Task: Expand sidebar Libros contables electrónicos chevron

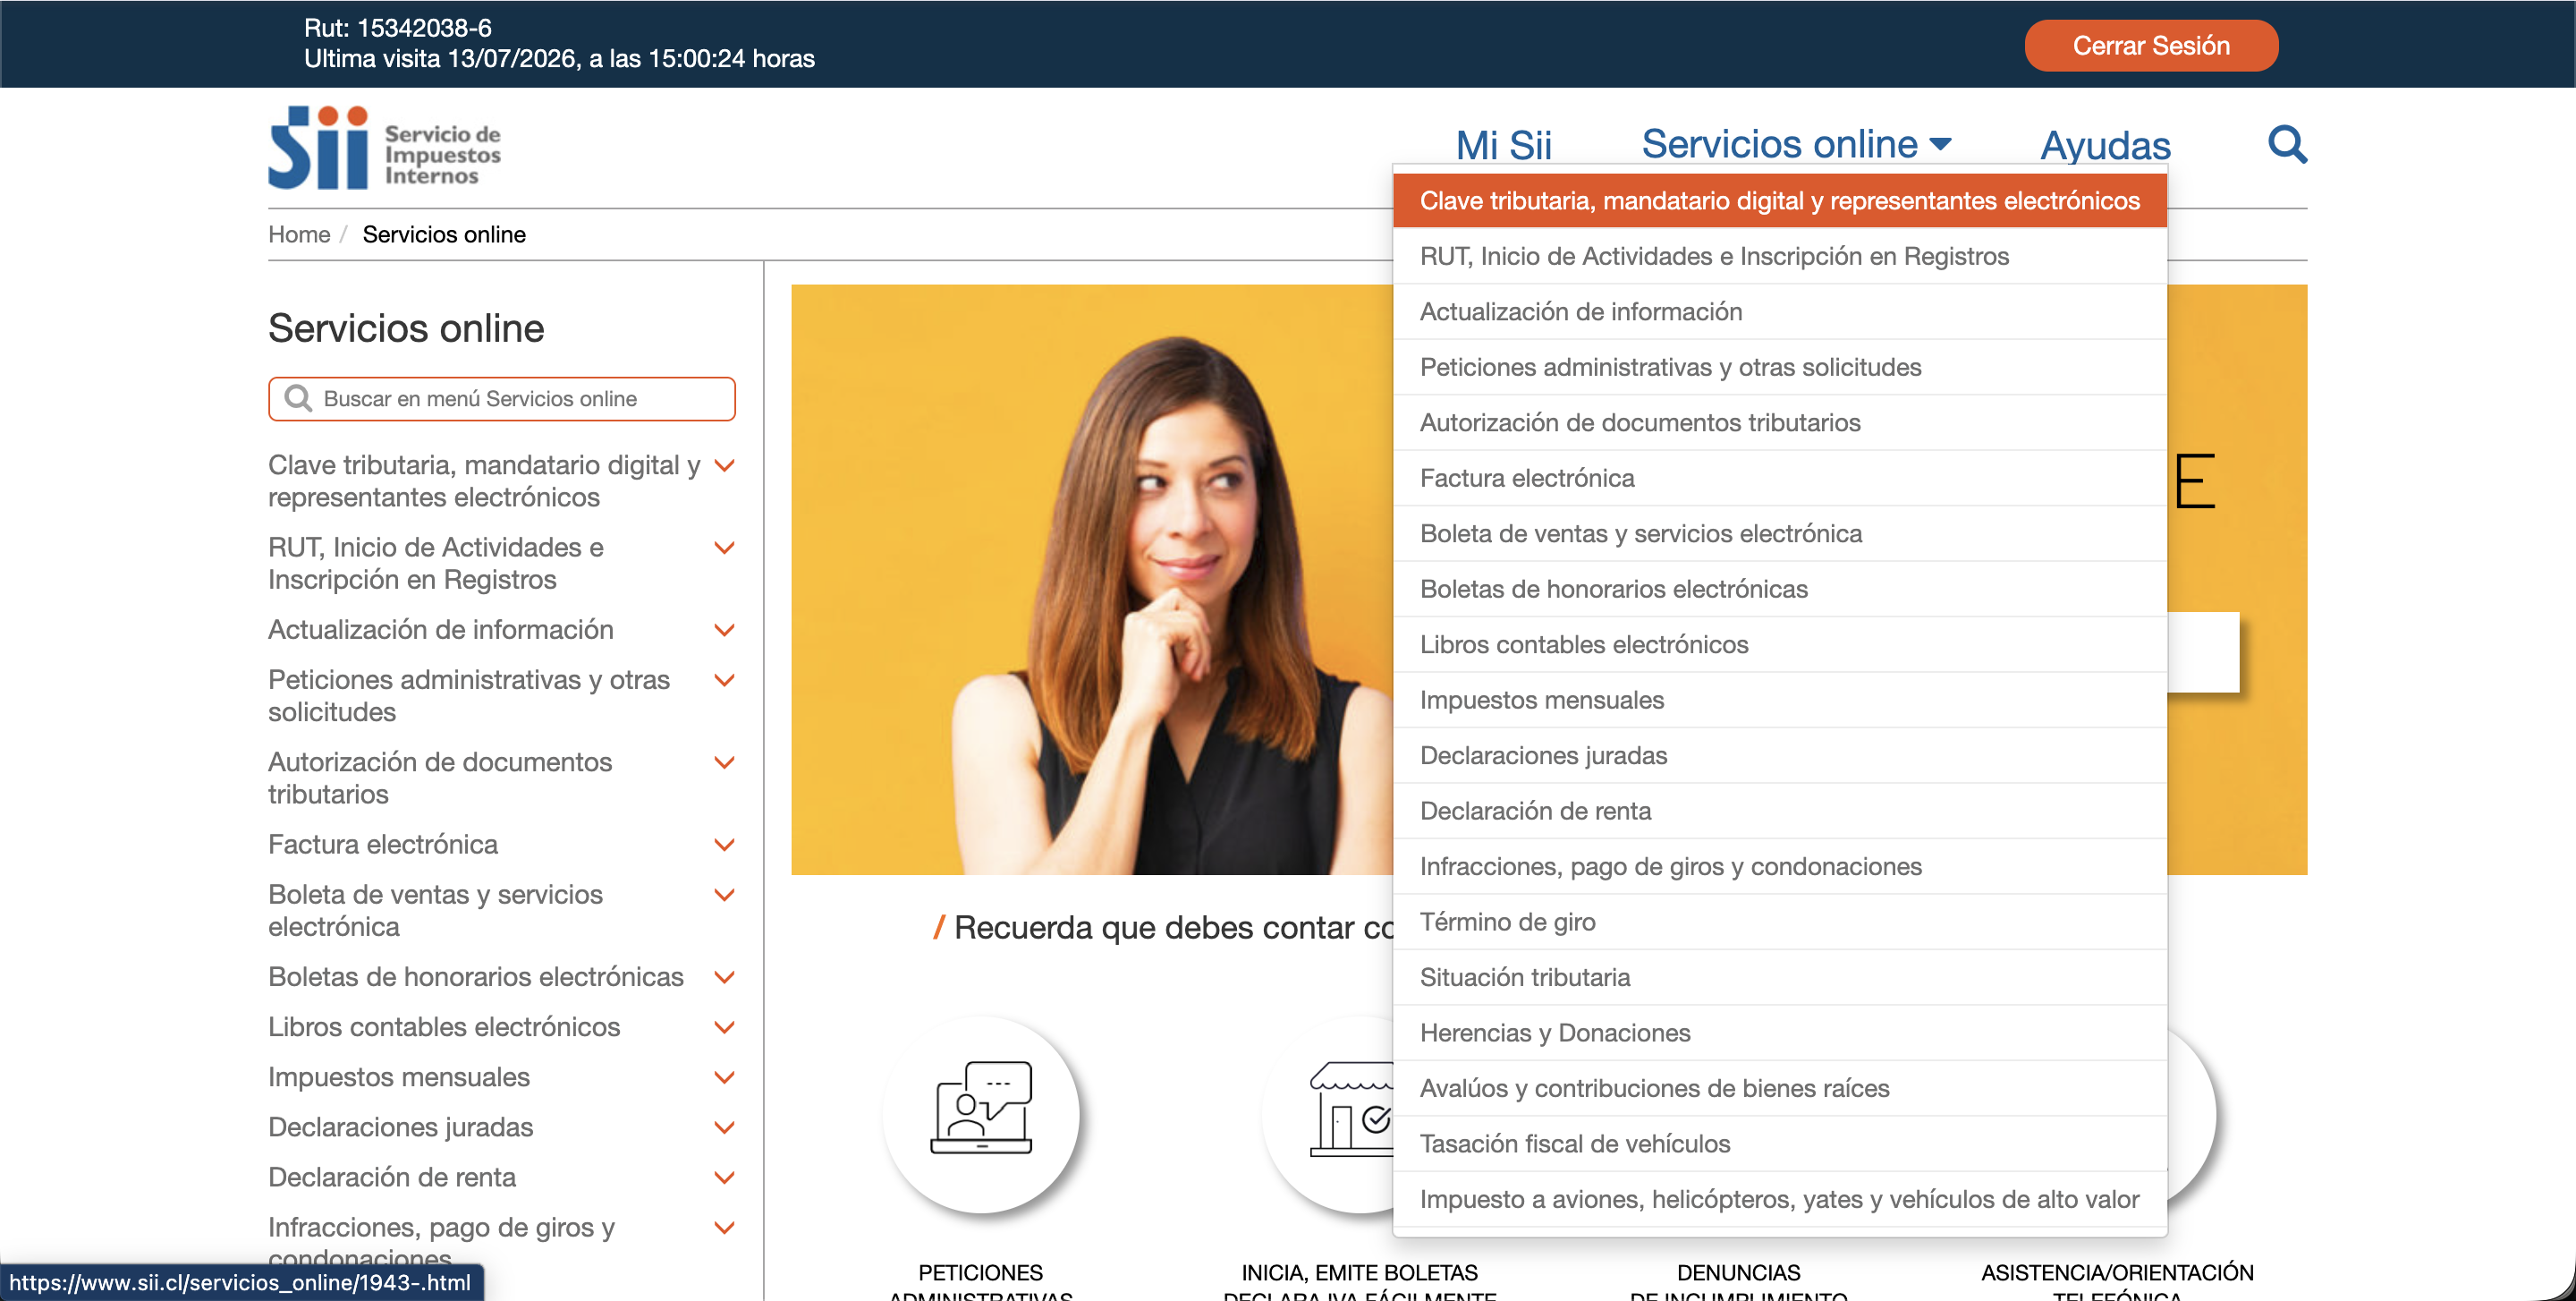Action: 725,1027
